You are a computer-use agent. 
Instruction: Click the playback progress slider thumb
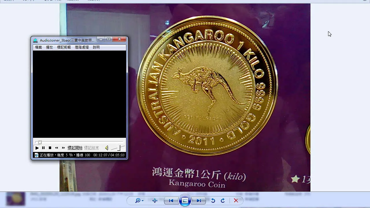click(x=40, y=142)
